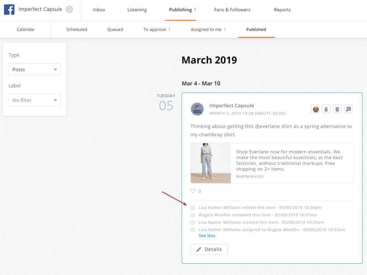Screen dimensions: 367x275
Task: Click the Imperfect Capsule post avatar
Action: pyautogui.click(x=197, y=109)
